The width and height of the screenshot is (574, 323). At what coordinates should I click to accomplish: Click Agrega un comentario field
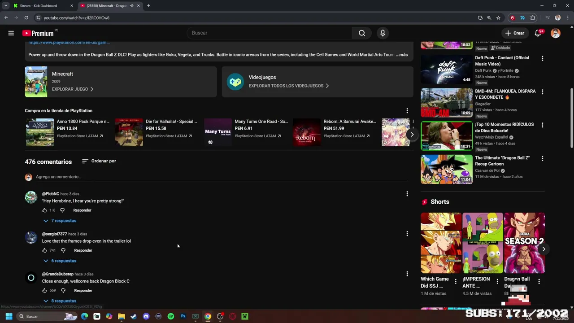222,177
